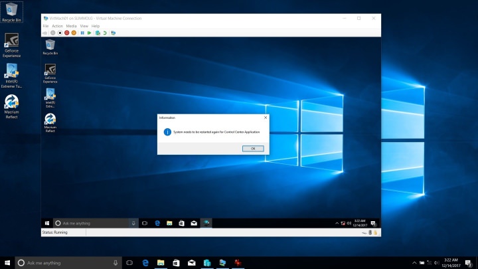478x269 pixels.
Task: Open File Explorer from the VM taskbar
Action: click(x=169, y=223)
